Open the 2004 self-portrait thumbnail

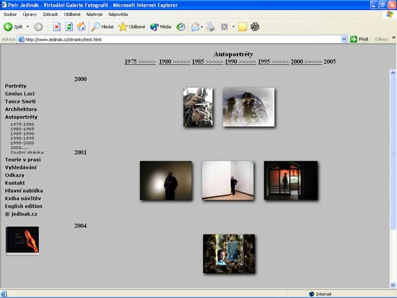point(229,254)
